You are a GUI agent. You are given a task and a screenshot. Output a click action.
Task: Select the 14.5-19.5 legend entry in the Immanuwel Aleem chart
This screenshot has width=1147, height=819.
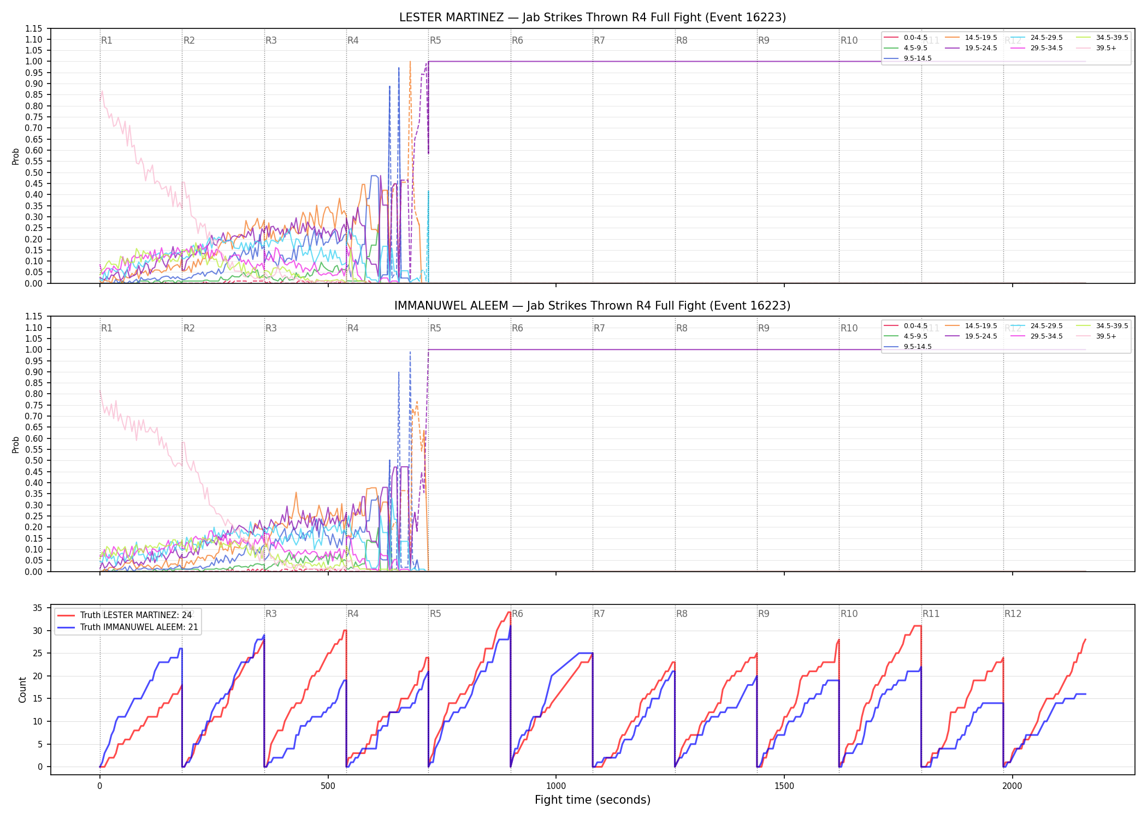[x=971, y=326]
